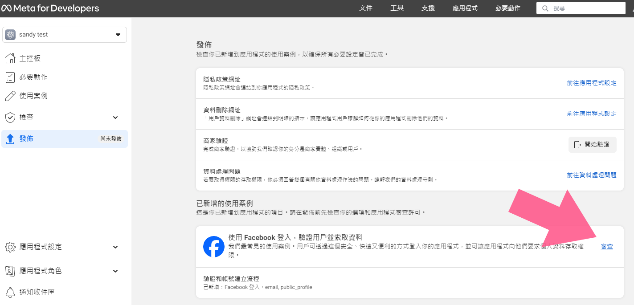The image size is (634, 305).
Task: Click the 通知收件匣 bell icon
Action: 10,292
